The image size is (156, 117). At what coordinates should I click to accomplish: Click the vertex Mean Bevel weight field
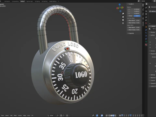[134, 20]
